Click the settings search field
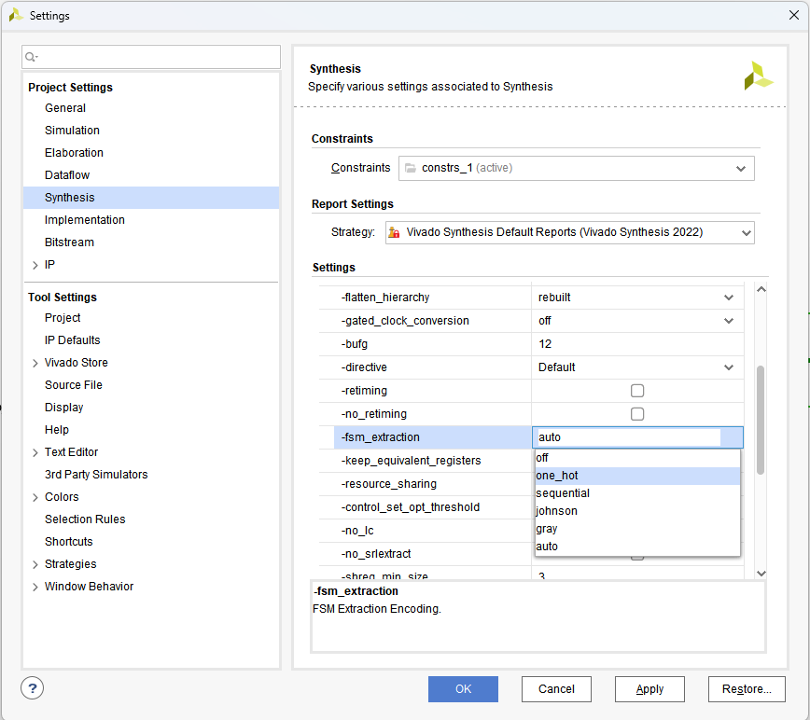 151,57
